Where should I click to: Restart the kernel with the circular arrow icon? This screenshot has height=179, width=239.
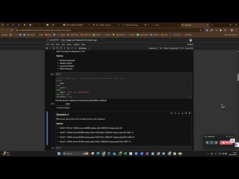pyautogui.click(x=72, y=48)
